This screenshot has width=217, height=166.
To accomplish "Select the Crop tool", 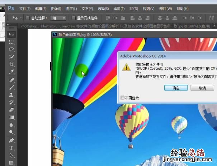I will point(11,64).
